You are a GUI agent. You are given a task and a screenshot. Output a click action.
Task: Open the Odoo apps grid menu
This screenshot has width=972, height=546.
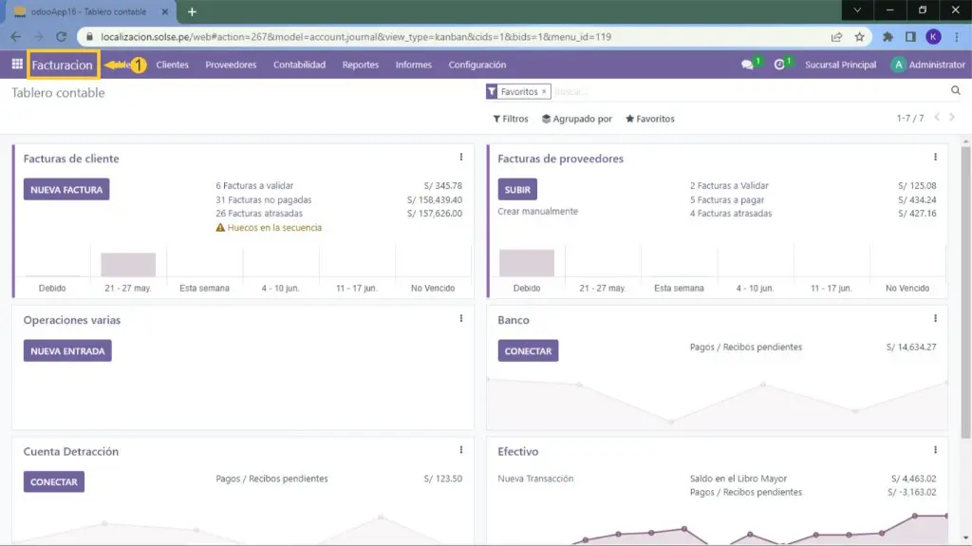pyautogui.click(x=17, y=65)
